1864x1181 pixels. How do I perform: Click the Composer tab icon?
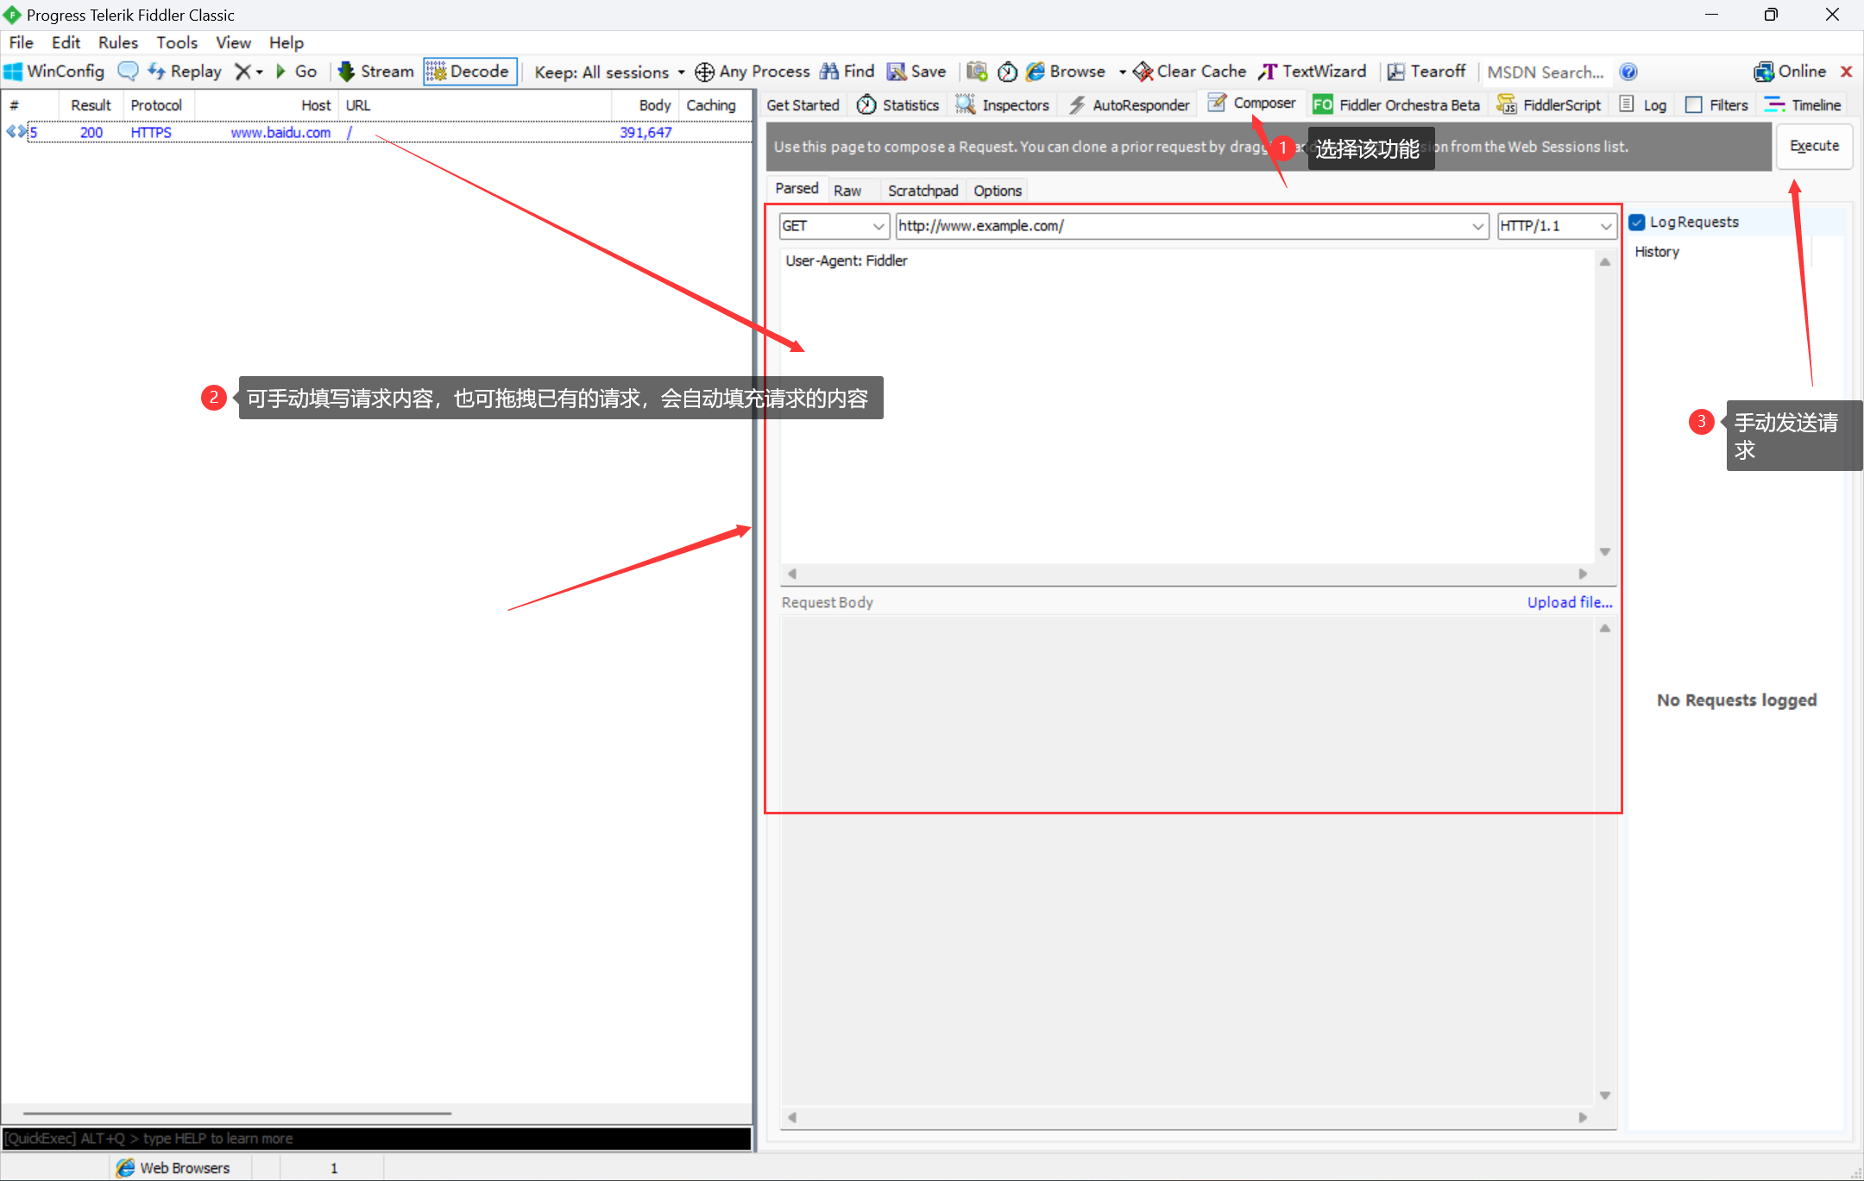click(1213, 106)
